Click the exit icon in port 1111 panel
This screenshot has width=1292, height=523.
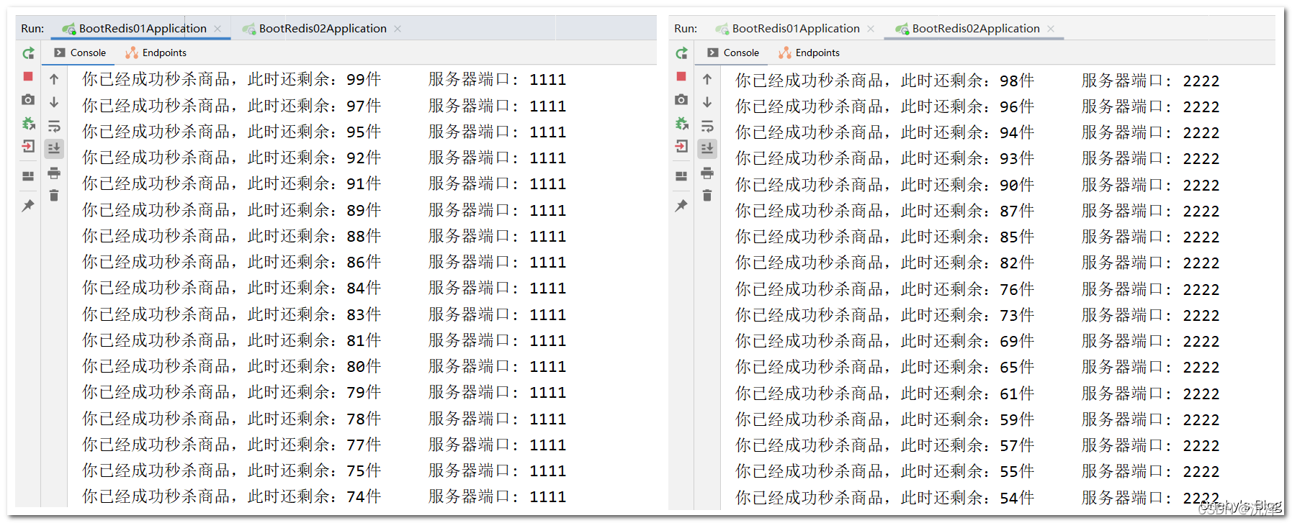[x=28, y=147]
